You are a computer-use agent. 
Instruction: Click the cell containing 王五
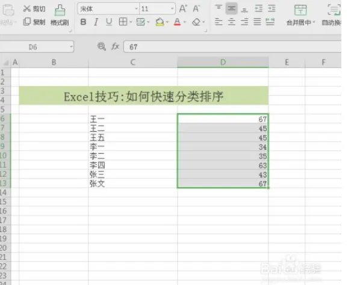[132, 137]
